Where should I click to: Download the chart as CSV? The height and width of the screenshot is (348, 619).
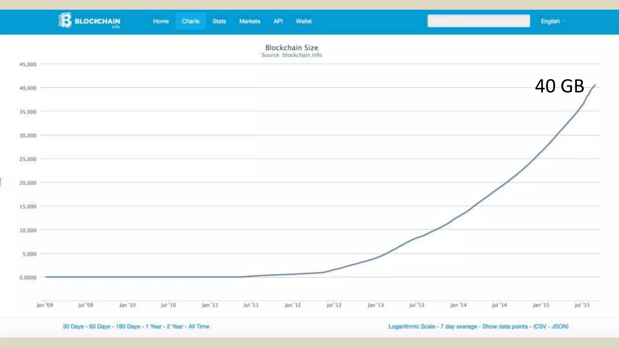tap(540, 327)
